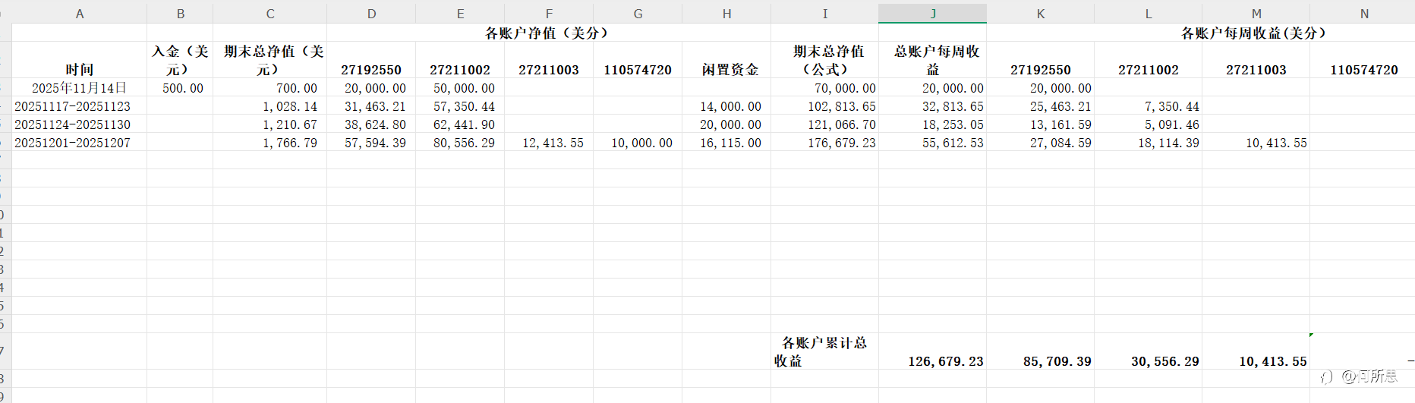Viewport: 1415px width, 403px height.
Task: Select the row label 20251201-20251207
Action: pyautogui.click(x=80, y=142)
